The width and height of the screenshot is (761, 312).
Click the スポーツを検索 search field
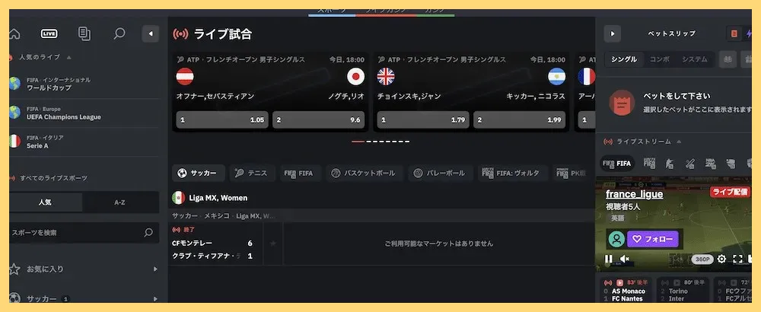pyautogui.click(x=84, y=233)
